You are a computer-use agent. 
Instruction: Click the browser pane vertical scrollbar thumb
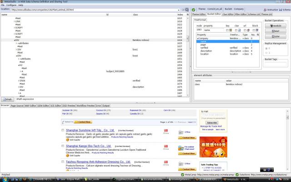(287, 117)
